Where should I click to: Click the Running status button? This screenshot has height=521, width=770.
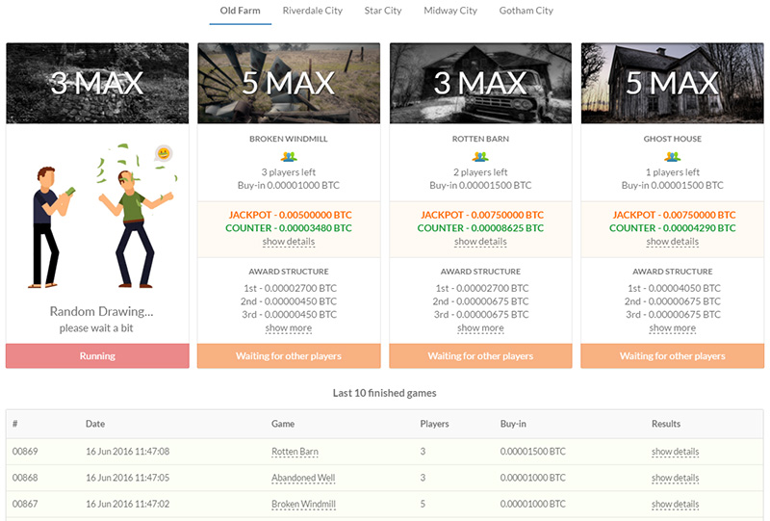pyautogui.click(x=97, y=356)
